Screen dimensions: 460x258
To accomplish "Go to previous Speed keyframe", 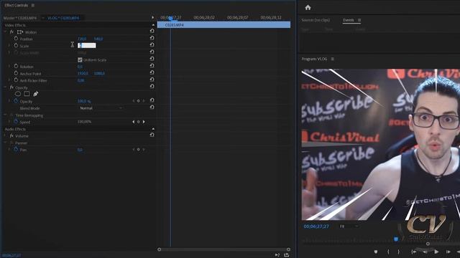I will (x=134, y=122).
